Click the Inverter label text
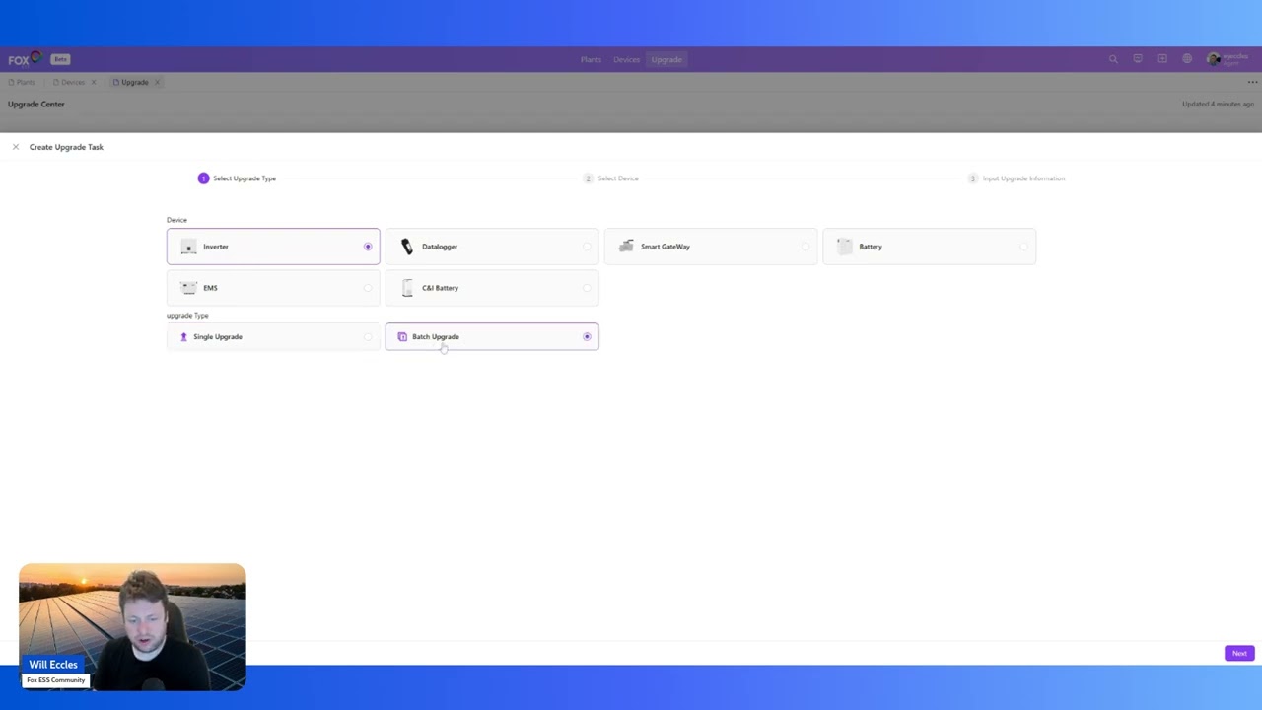Screen dimensions: 1262x710 216,247
